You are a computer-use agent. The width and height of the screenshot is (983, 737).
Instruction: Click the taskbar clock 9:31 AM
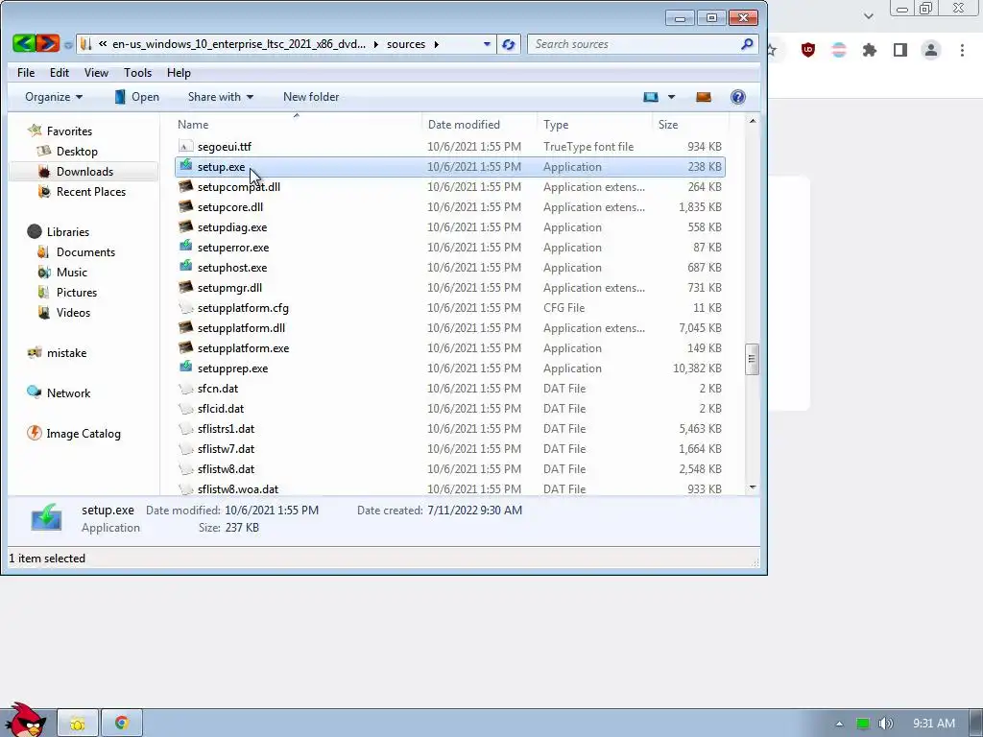pos(933,724)
